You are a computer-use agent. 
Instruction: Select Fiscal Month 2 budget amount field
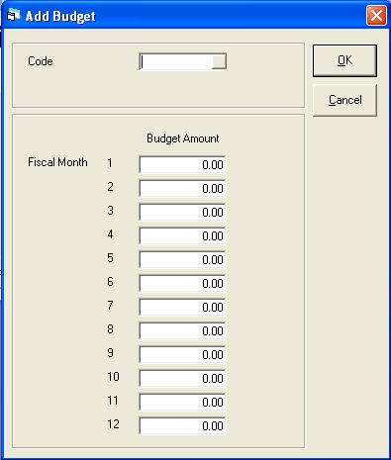(182, 188)
